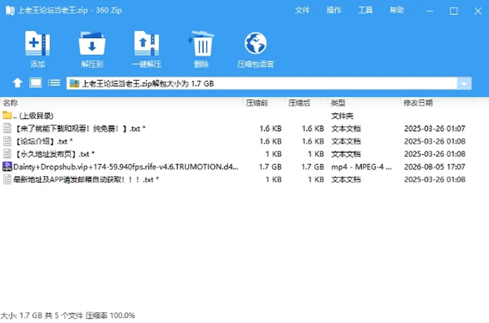Viewport: 489px width, 323px height.
Task: Switch to the list view button
Action: pyautogui.click(x=54, y=83)
